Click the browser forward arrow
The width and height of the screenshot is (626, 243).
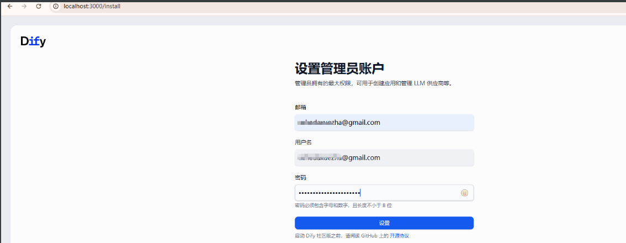click(24, 7)
